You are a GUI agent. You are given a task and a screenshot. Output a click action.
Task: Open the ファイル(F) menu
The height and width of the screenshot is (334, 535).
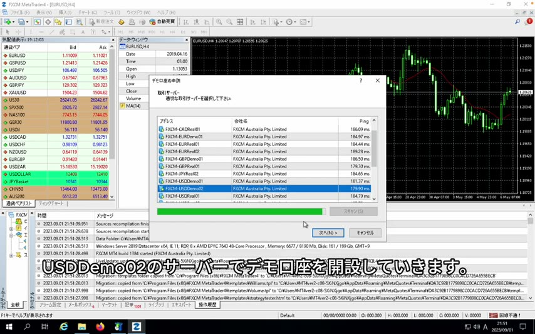pos(20,13)
